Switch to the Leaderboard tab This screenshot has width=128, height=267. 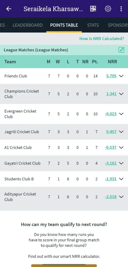coord(28,25)
